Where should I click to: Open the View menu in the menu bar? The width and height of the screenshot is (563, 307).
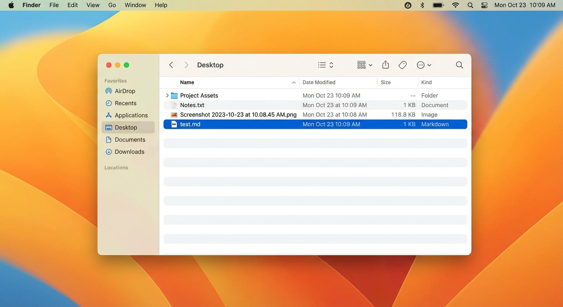coord(93,5)
